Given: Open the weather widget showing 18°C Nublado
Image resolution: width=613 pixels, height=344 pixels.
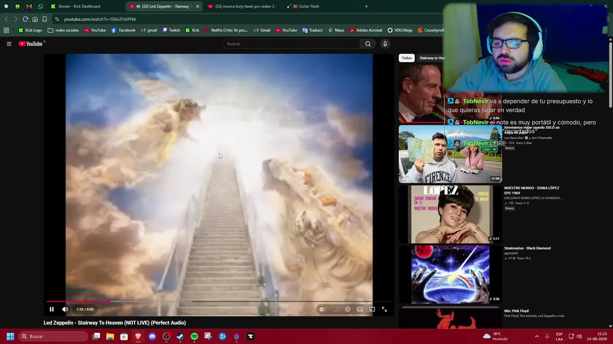Looking at the screenshot, I should pyautogui.click(x=496, y=336).
